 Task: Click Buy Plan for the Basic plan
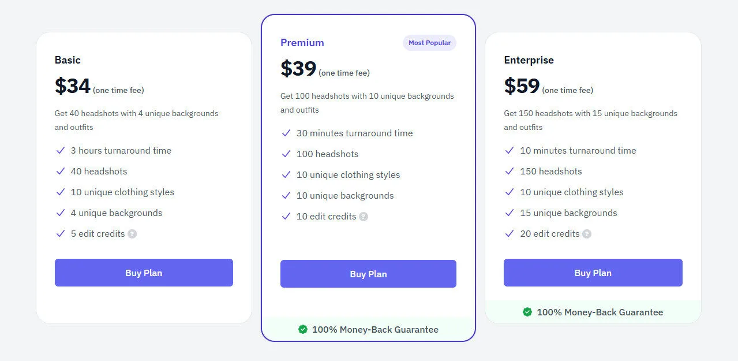(x=144, y=273)
